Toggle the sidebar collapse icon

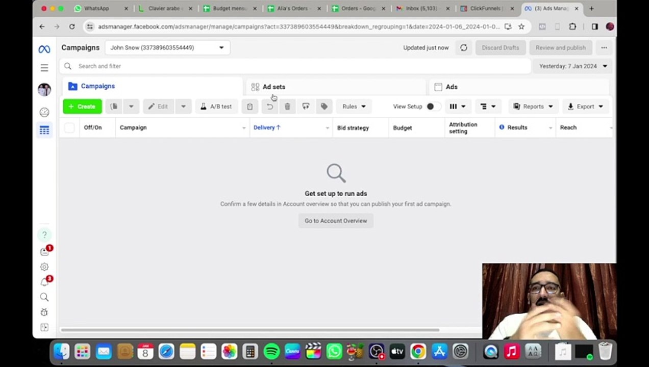(x=44, y=327)
